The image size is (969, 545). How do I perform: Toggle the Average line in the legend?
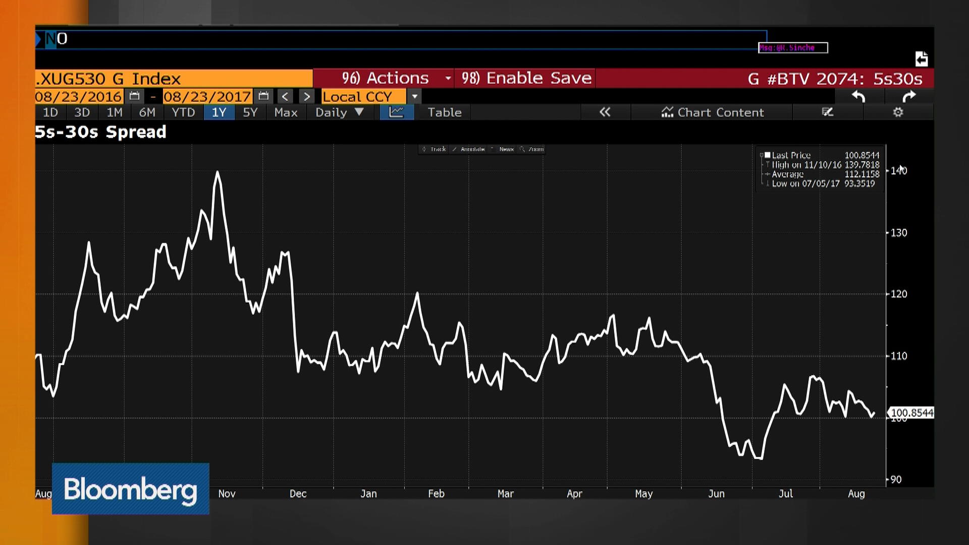point(788,174)
